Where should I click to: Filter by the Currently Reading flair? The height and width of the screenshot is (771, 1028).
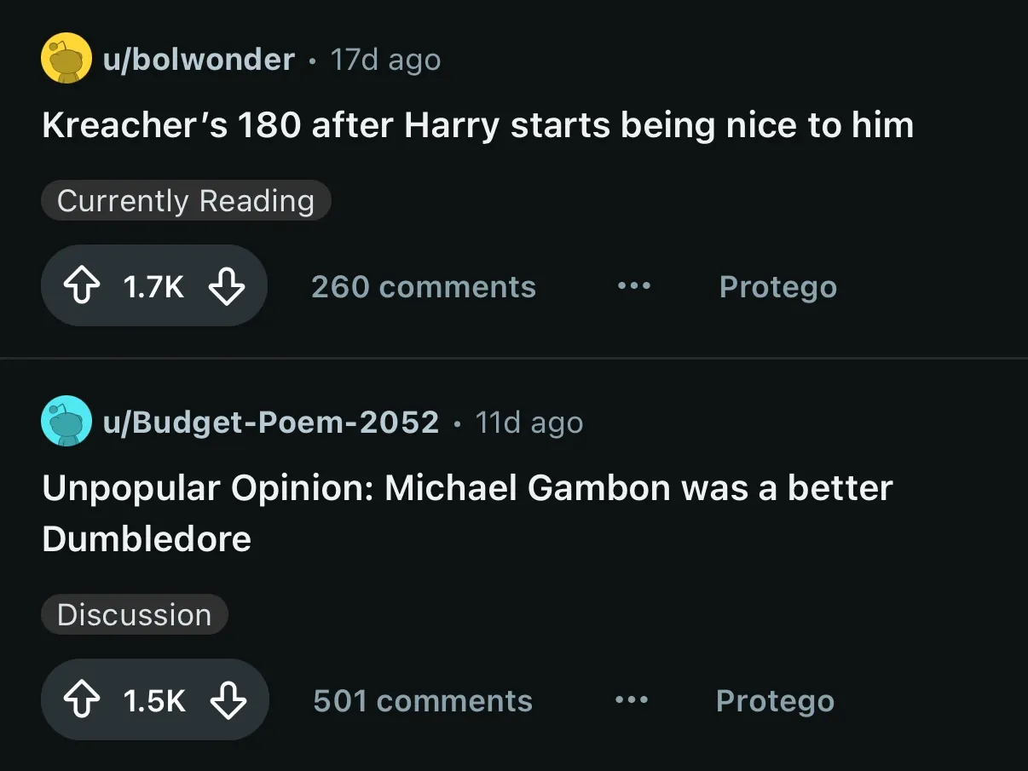click(186, 201)
